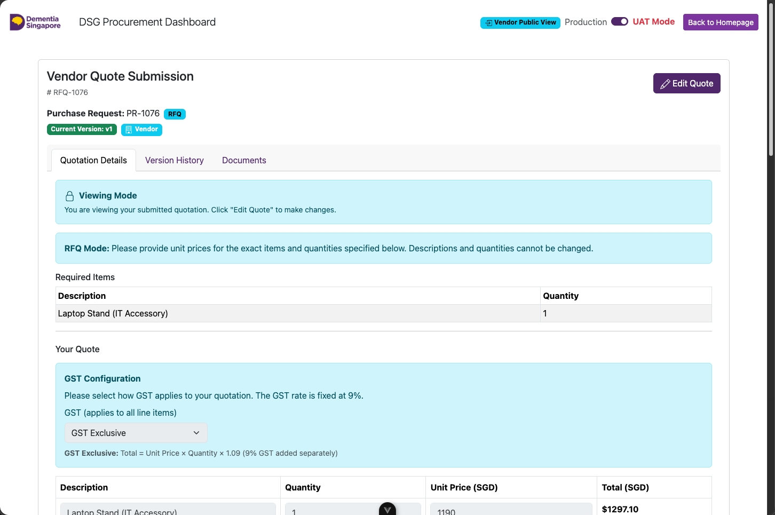Click the GST Exclusive formula explanation text
This screenshot has width=775, height=515.
(x=201, y=453)
